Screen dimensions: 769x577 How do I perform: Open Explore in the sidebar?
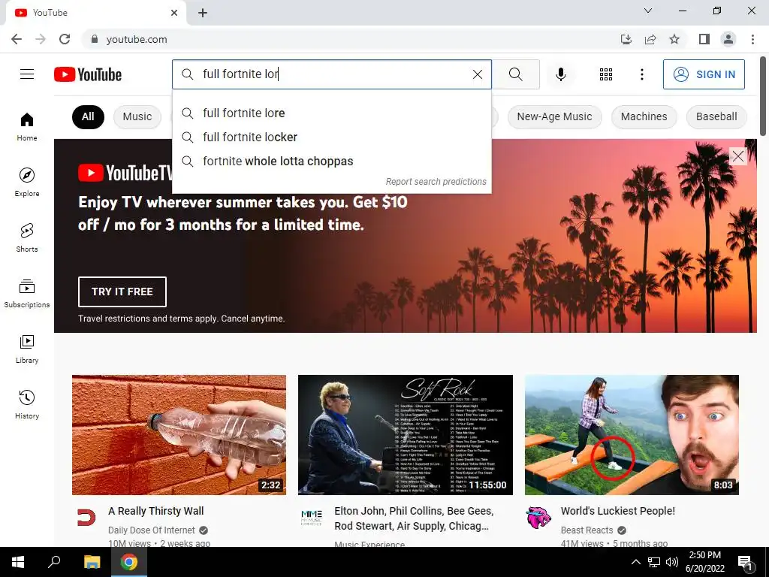click(x=27, y=182)
